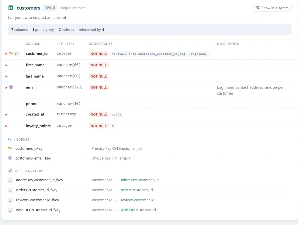Click the required asterisk next to customer_id

click(x=6, y=54)
